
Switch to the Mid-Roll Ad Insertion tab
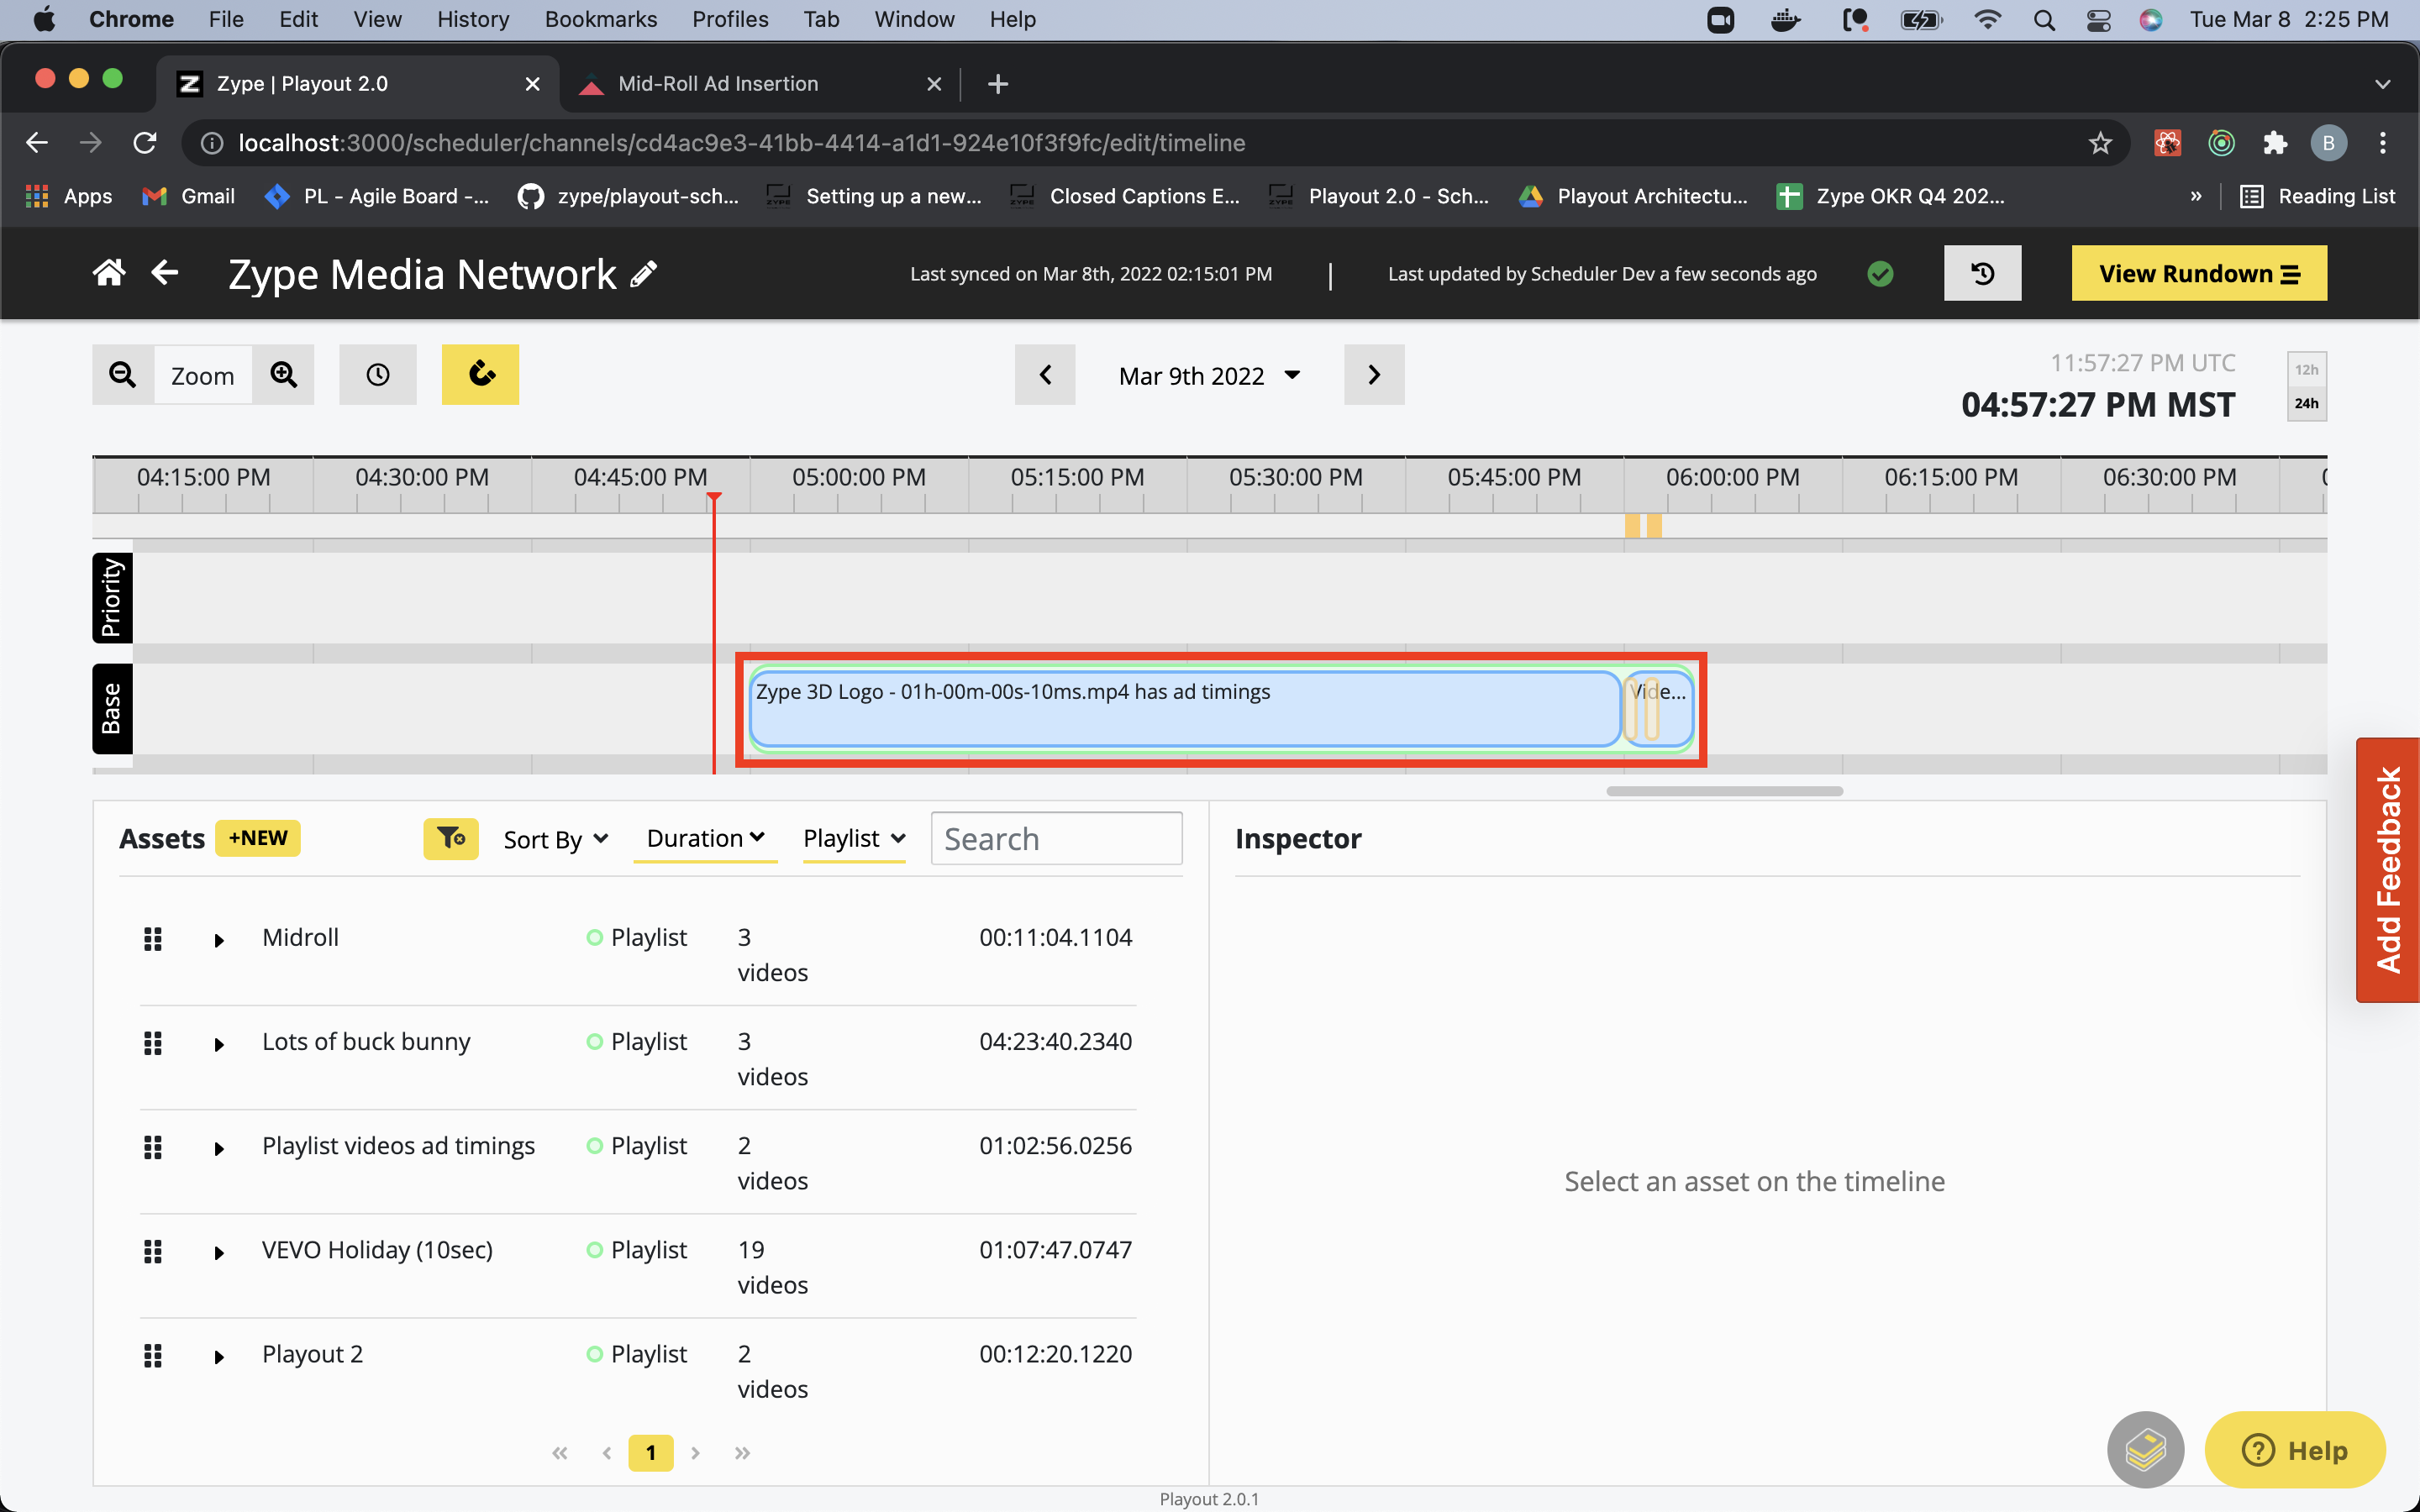(760, 84)
